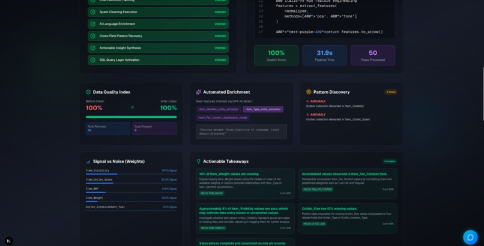Viewport: 484px width, 246px height.
Task: Click the Data Quality Index progress bar
Action: [x=131, y=117]
